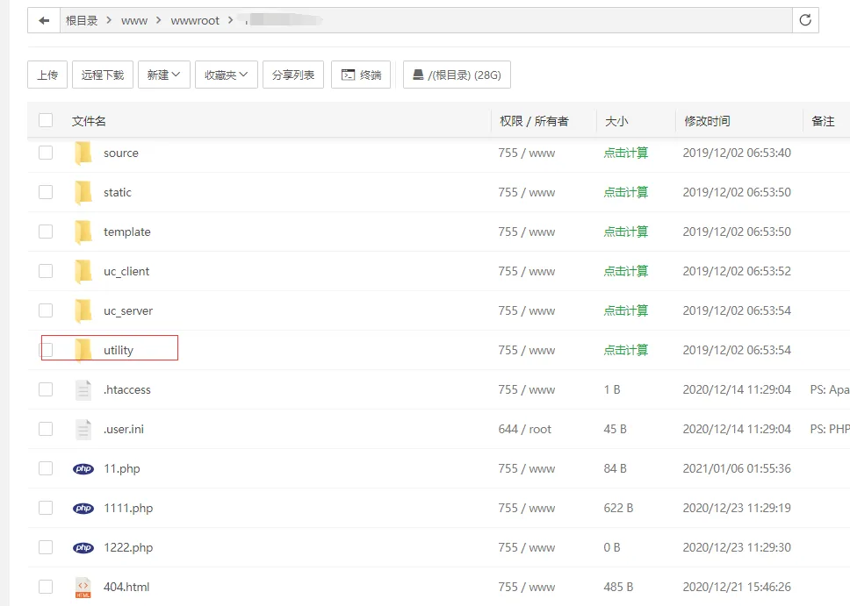This screenshot has width=850, height=606.
Task: Click the 11.php file PHP icon
Action: tap(83, 468)
